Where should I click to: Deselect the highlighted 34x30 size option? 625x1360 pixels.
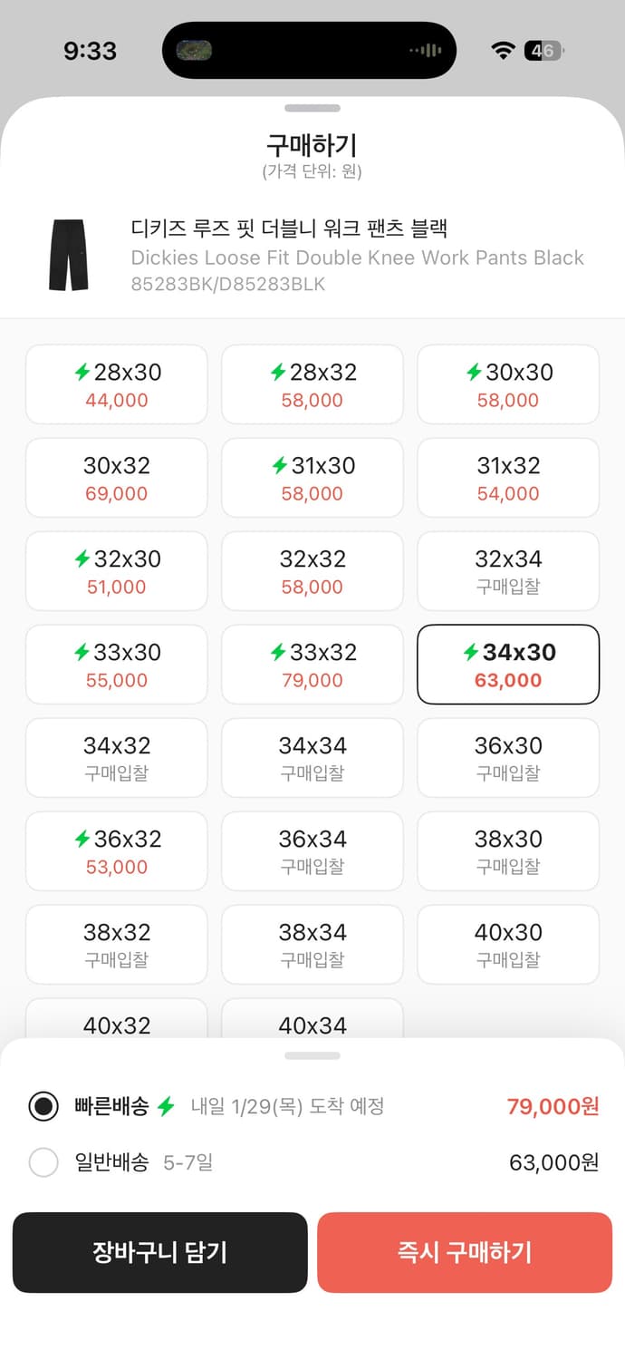click(x=507, y=664)
